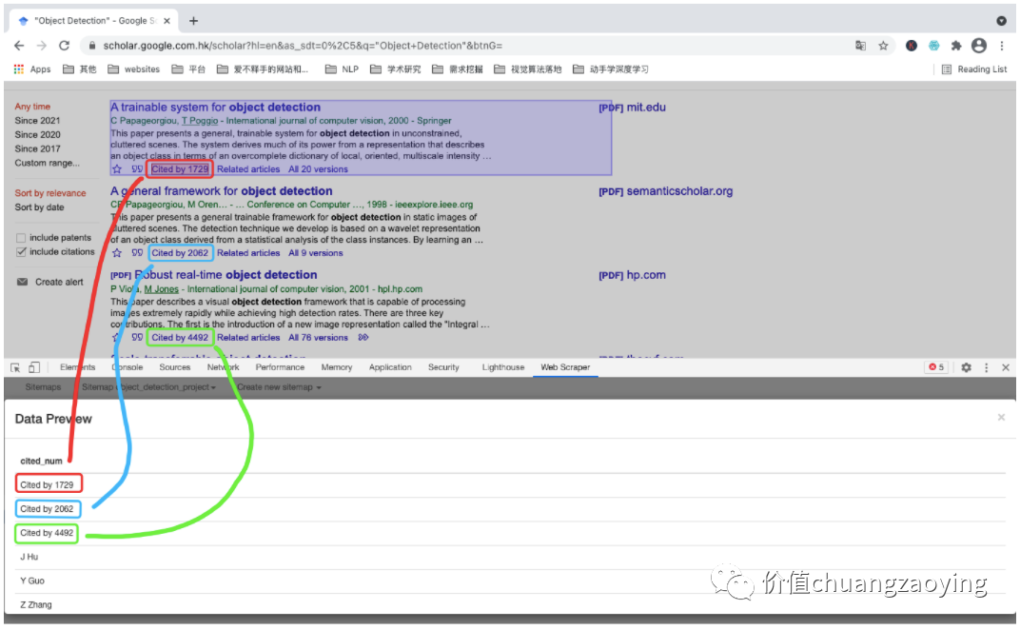Open the hp.com PDF link
Screen dimensions: 1020x630
(632, 275)
